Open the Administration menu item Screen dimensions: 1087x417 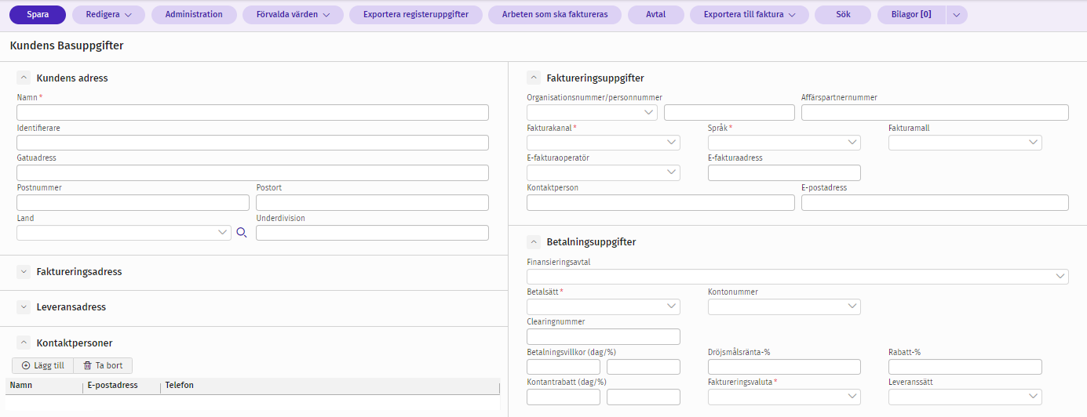click(x=194, y=14)
